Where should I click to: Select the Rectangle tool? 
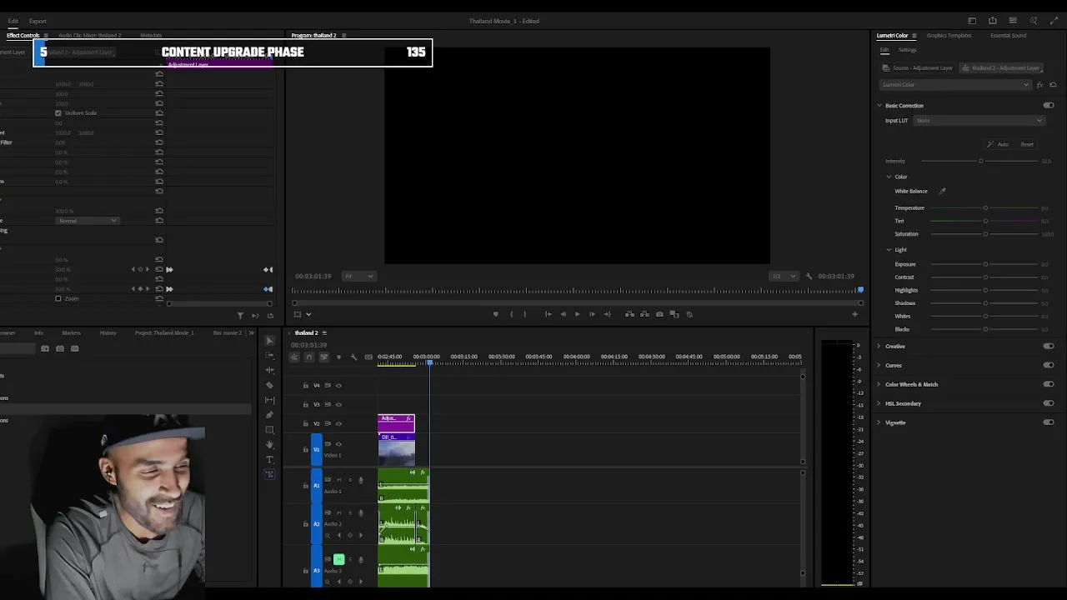coord(269,430)
